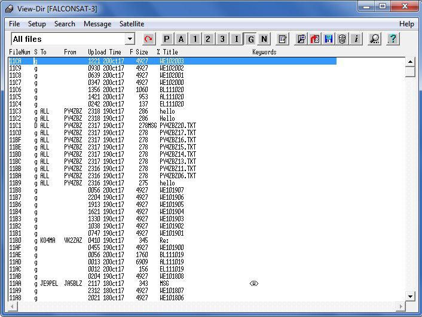This screenshot has height=317, width=422.
Task: Toggle the P filter button
Action: [167, 39]
